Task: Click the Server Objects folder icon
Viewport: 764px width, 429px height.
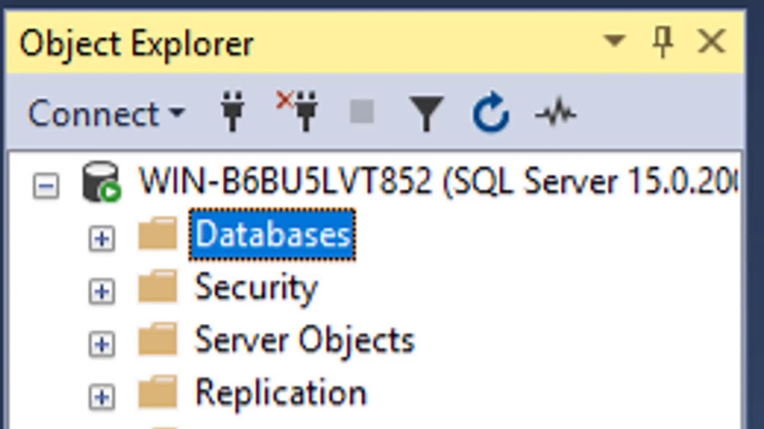Action: 158,338
